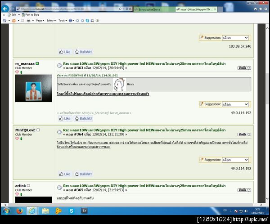Click MinT@LovE's offline status icon
This screenshot has width=270, height=224.
pyautogui.click(x=38, y=130)
